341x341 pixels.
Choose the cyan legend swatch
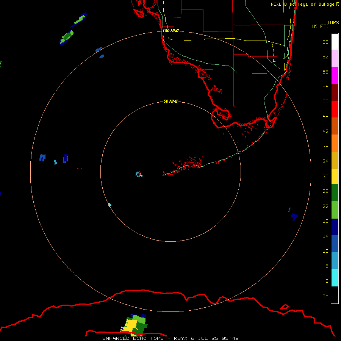335,278
